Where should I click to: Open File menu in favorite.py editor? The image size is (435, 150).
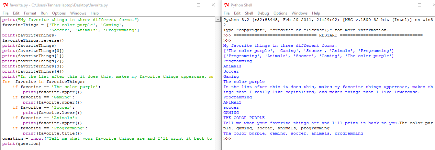coord(6,13)
